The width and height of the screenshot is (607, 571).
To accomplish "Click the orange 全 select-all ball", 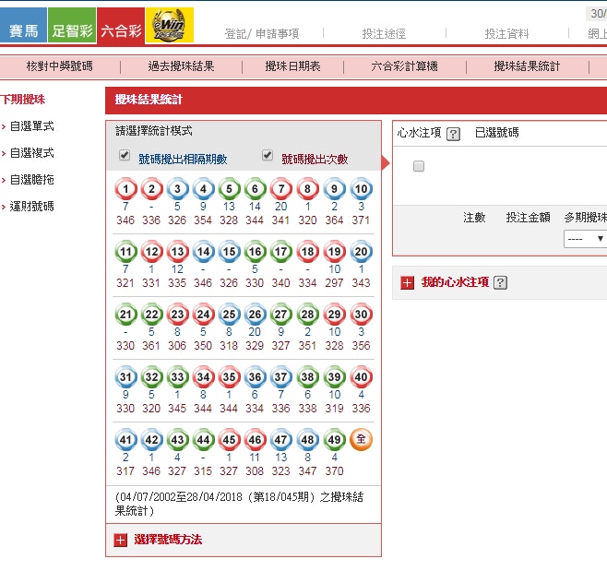I will (361, 440).
